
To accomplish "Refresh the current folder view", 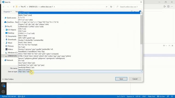I will pyautogui.click(x=111, y=7).
